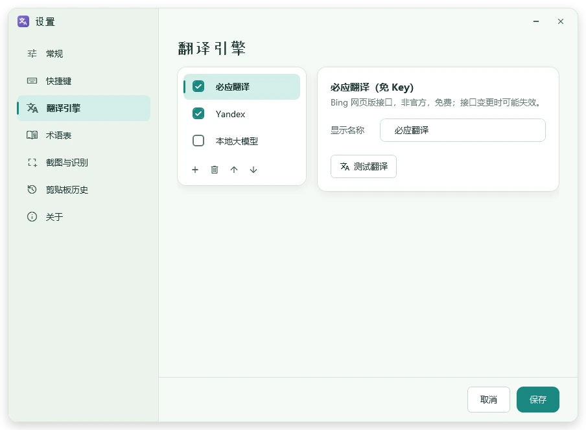Open the 常规 settings section
The image size is (586, 430).
[84, 54]
